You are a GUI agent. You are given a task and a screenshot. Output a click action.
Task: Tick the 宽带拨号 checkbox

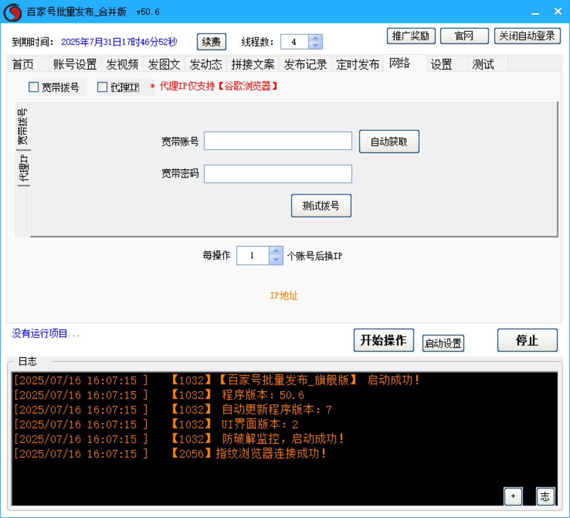point(33,87)
